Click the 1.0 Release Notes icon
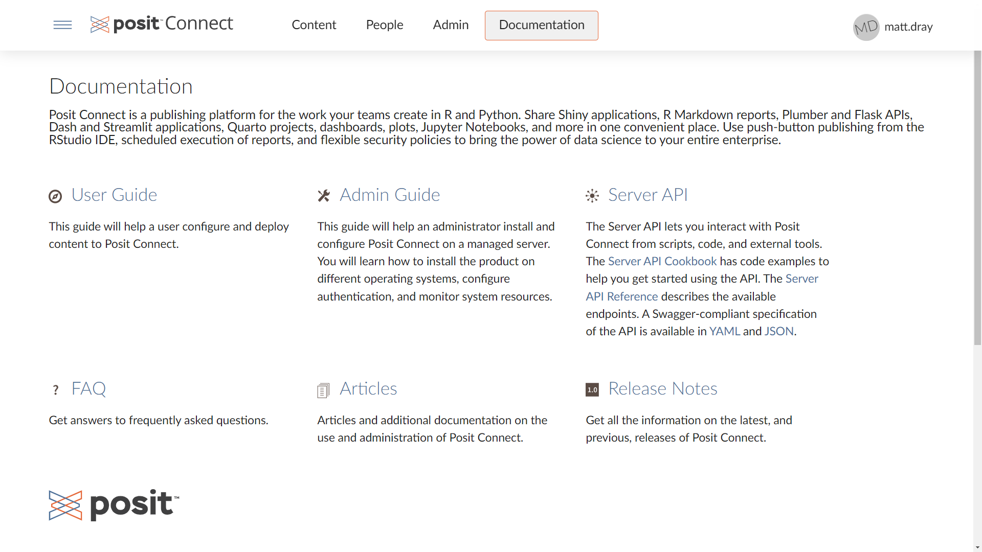 592,390
